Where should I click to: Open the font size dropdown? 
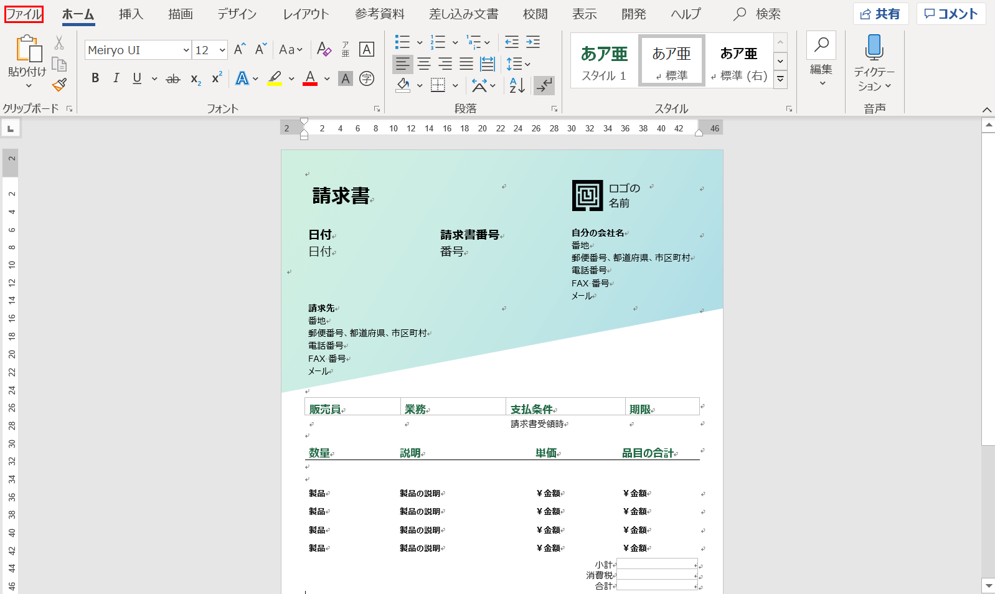point(222,50)
